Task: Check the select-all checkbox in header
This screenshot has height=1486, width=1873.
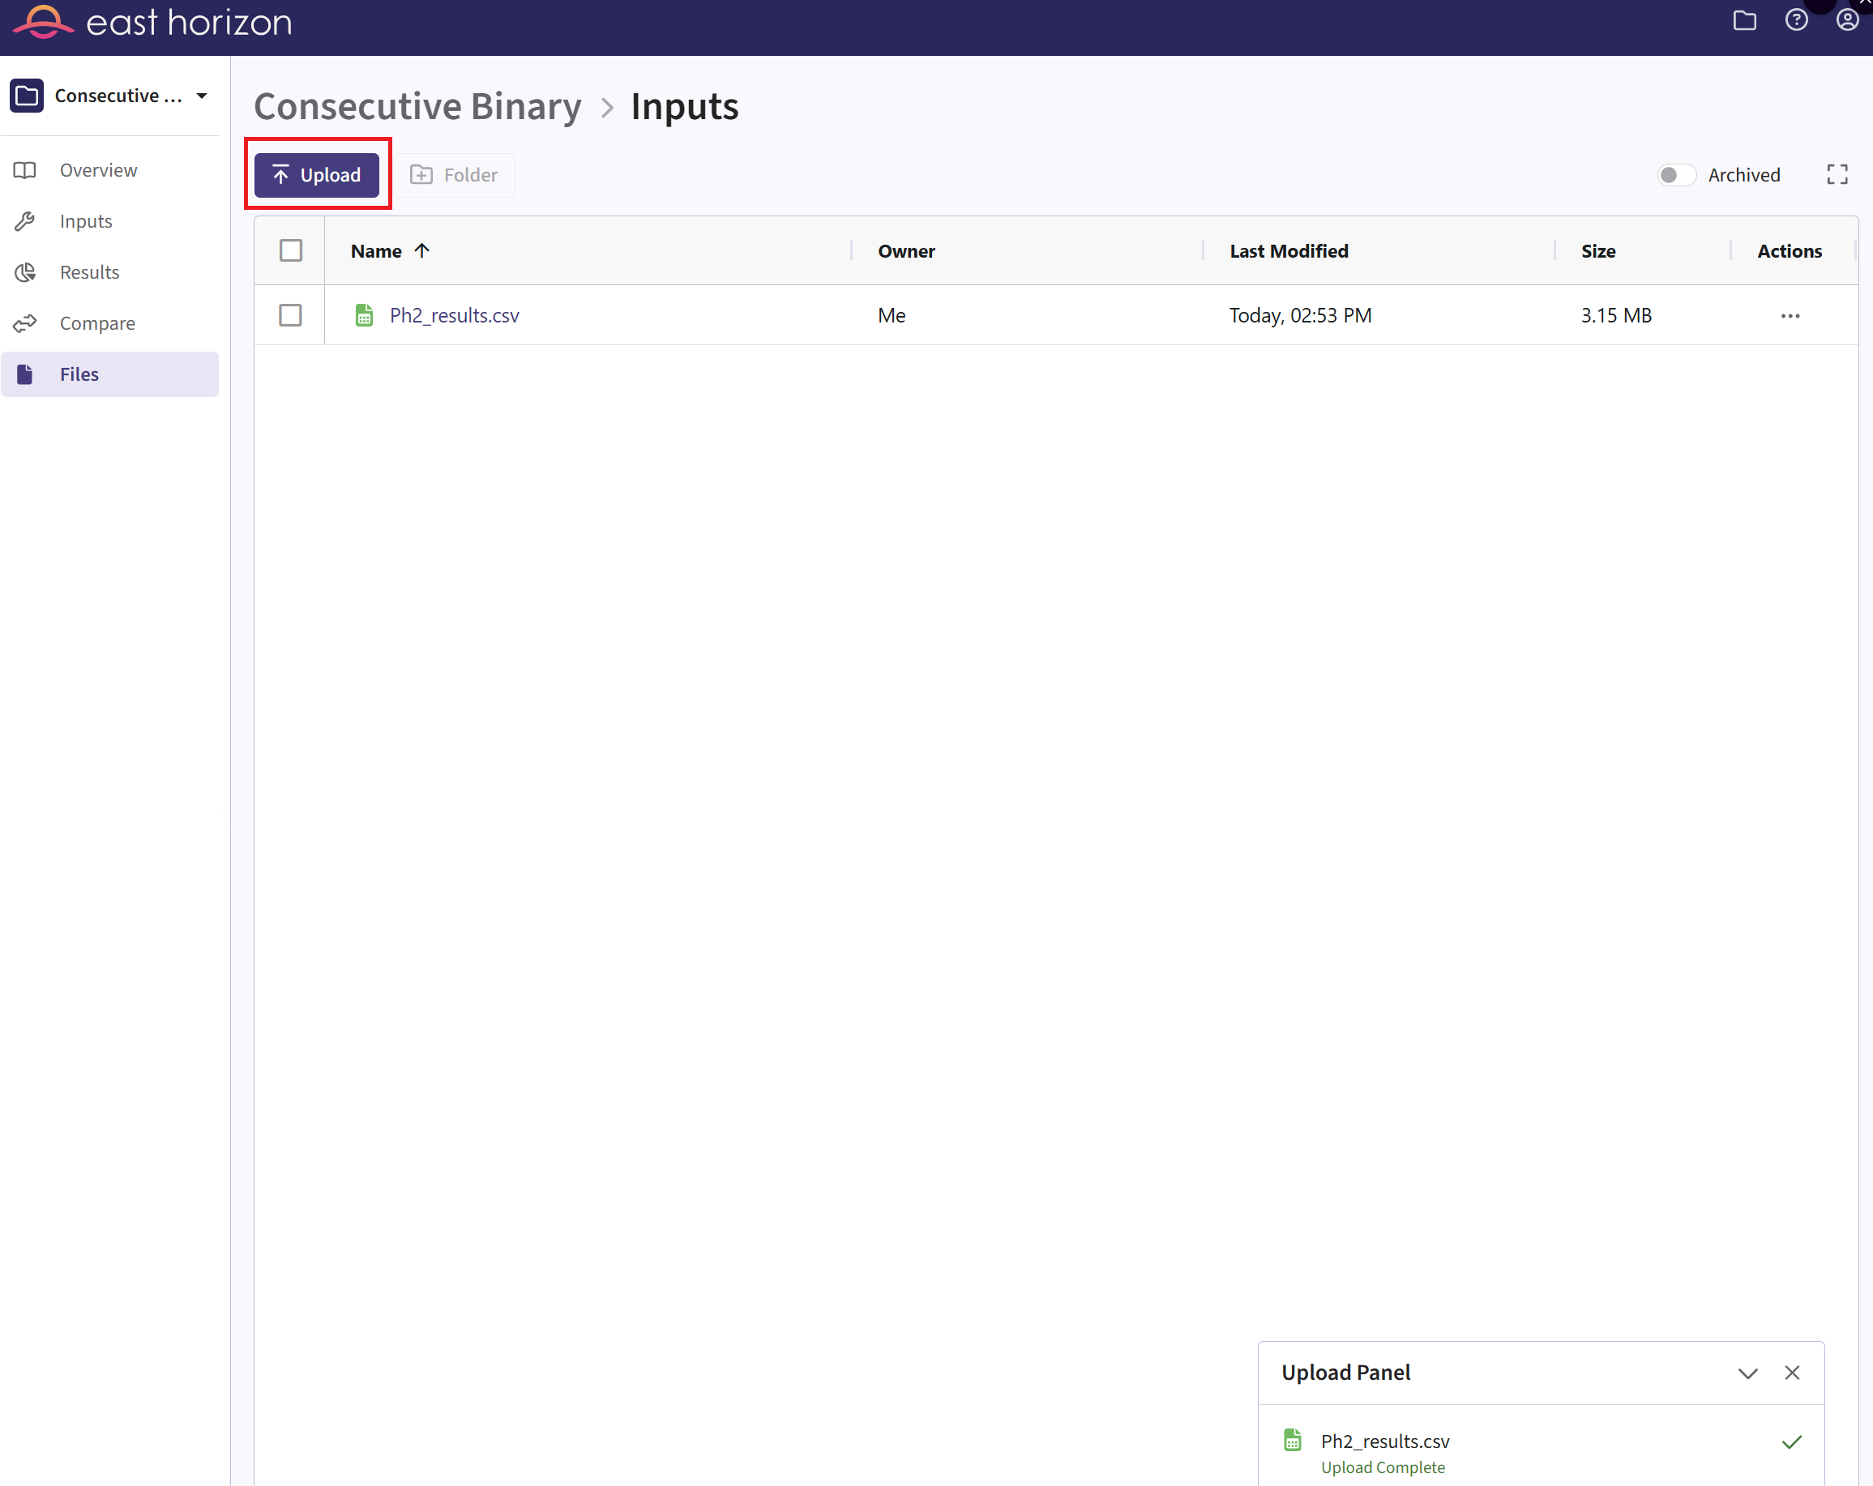Action: [291, 251]
